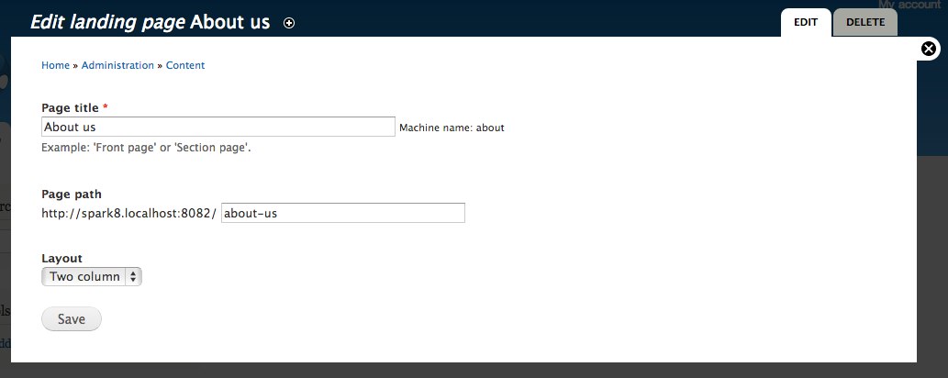
Task: Follow the Home breadcrumb link
Action: pos(56,65)
